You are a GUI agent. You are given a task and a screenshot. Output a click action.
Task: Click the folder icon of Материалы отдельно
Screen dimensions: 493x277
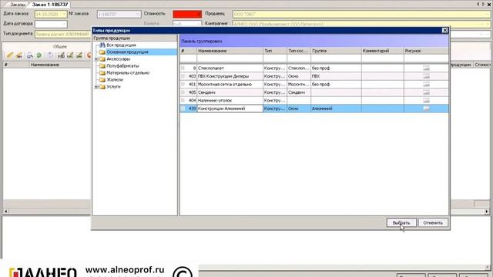click(102, 73)
